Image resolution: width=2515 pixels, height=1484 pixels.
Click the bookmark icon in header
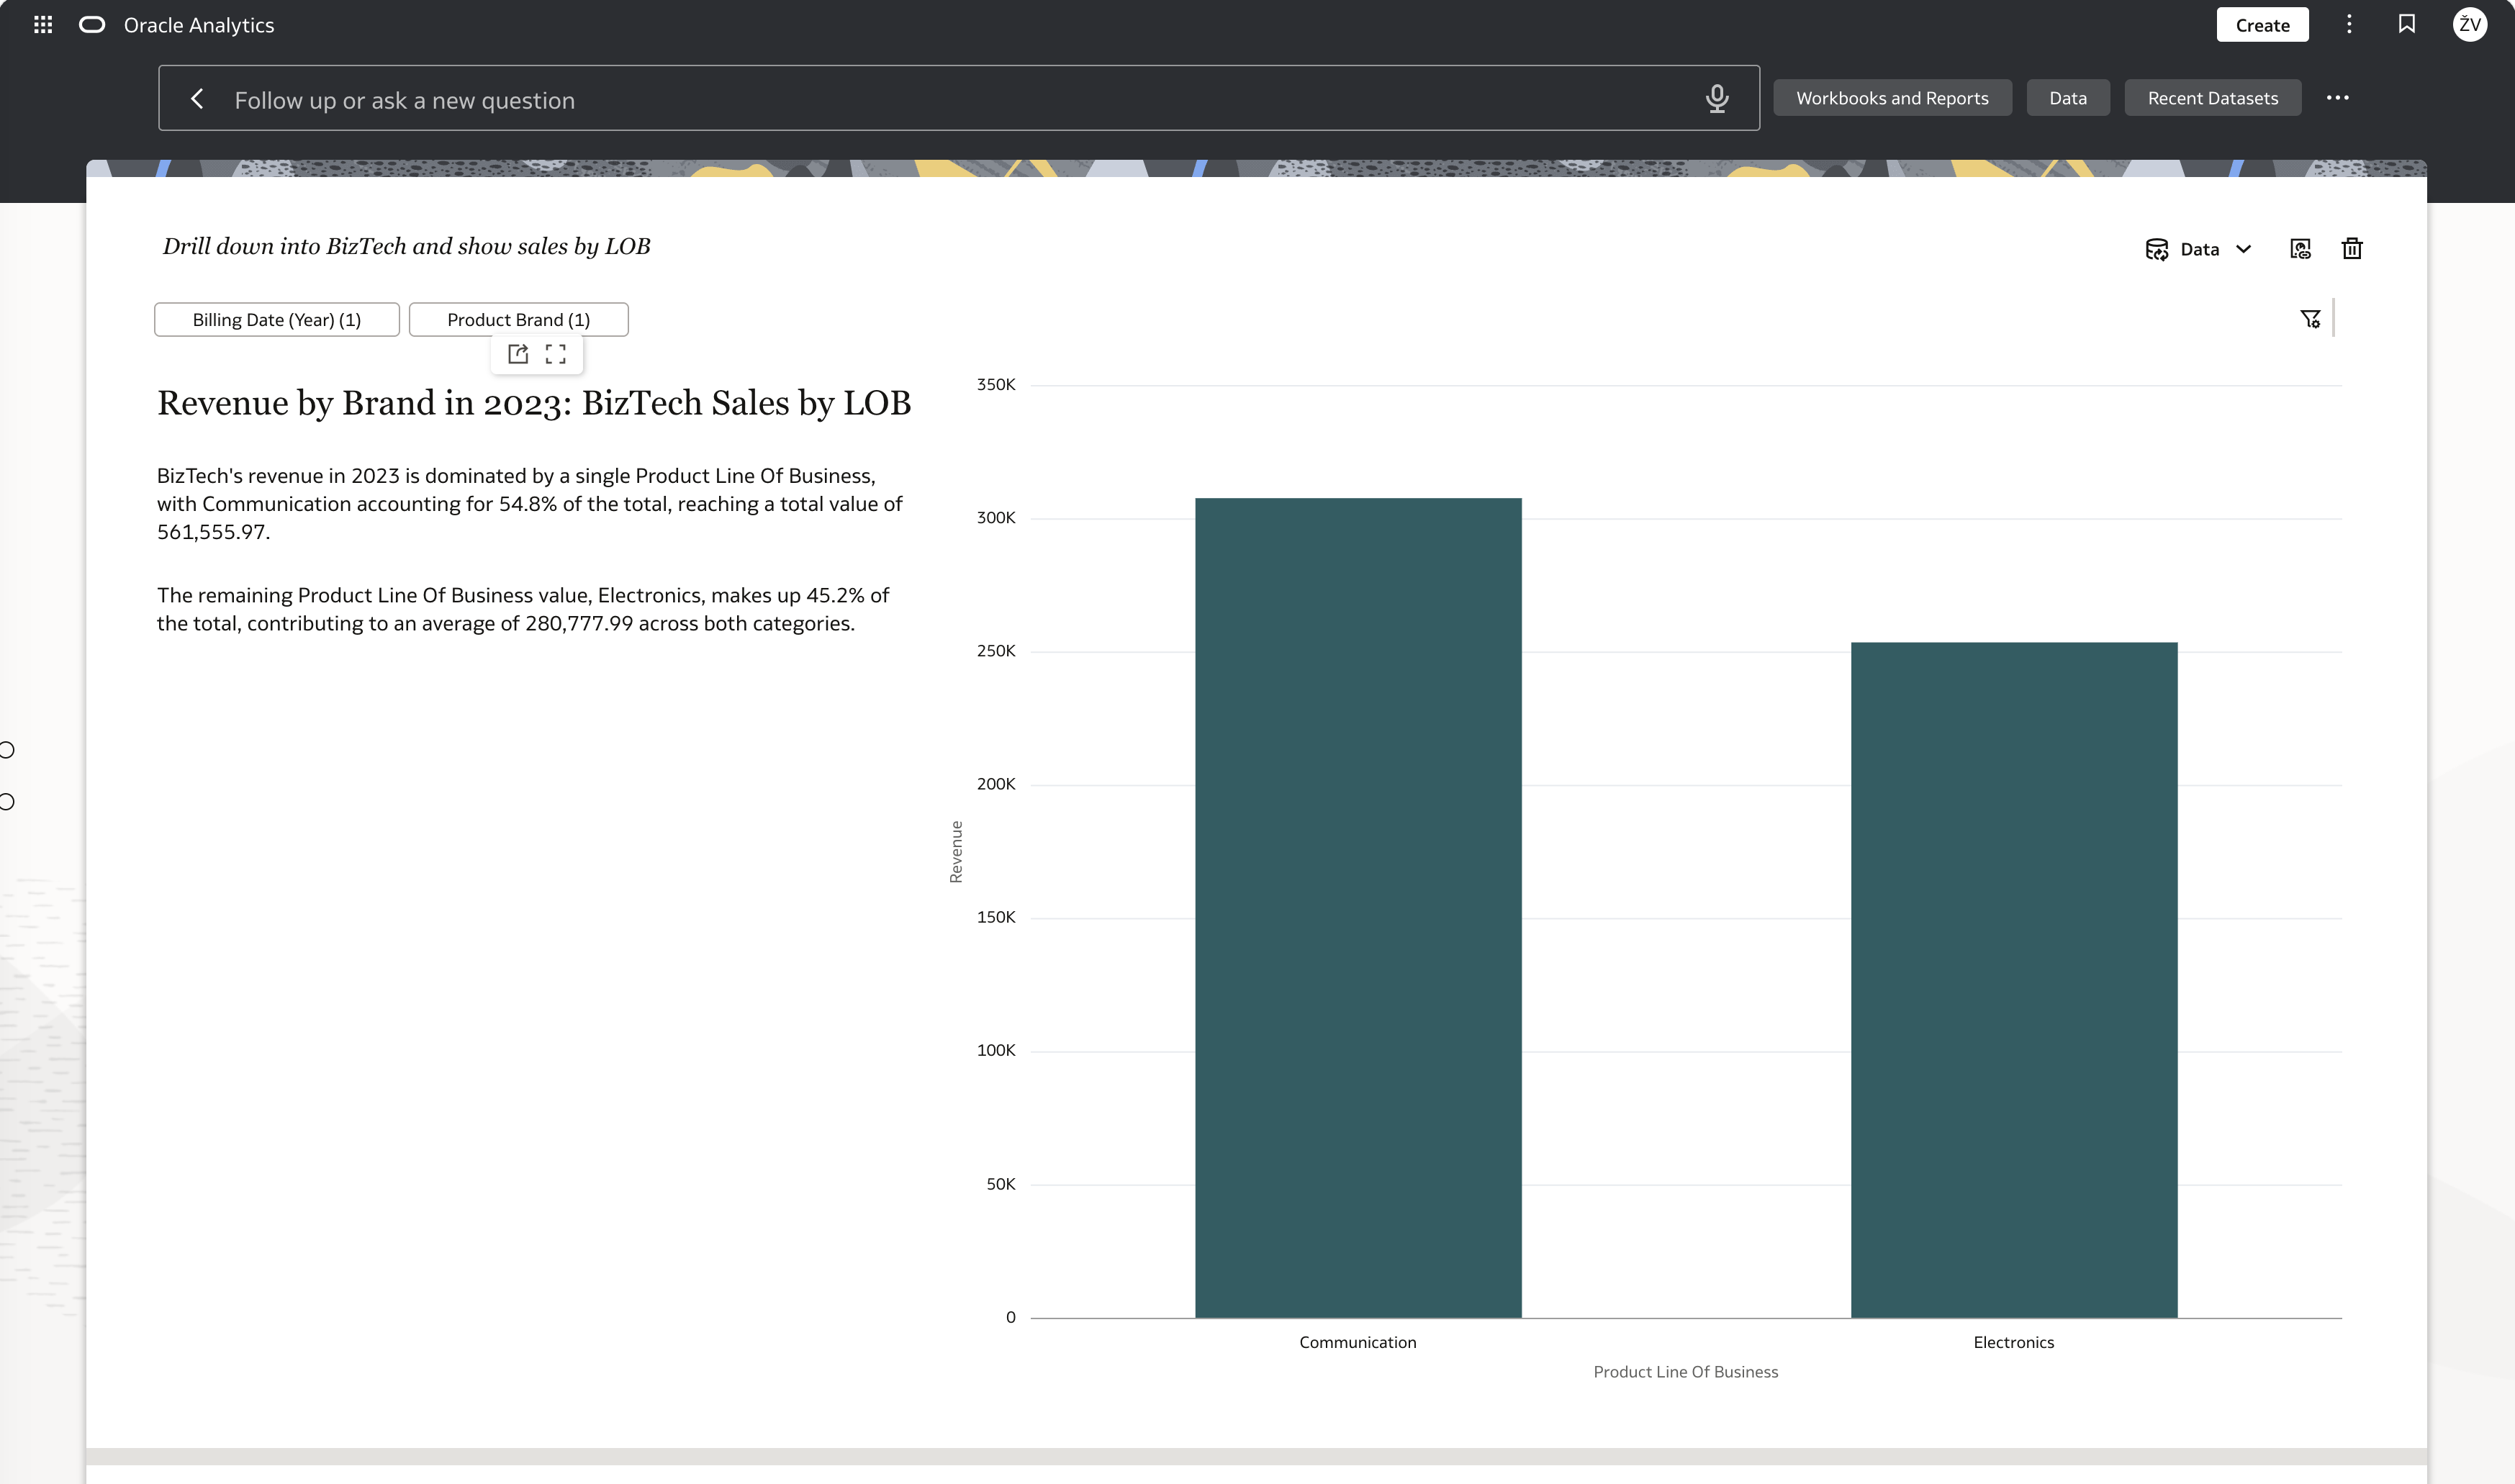coord(2407,24)
